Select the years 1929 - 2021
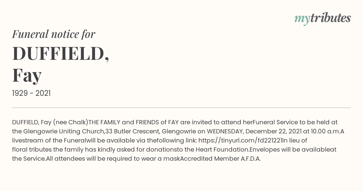Screen dimensions: 363x191 (31, 93)
